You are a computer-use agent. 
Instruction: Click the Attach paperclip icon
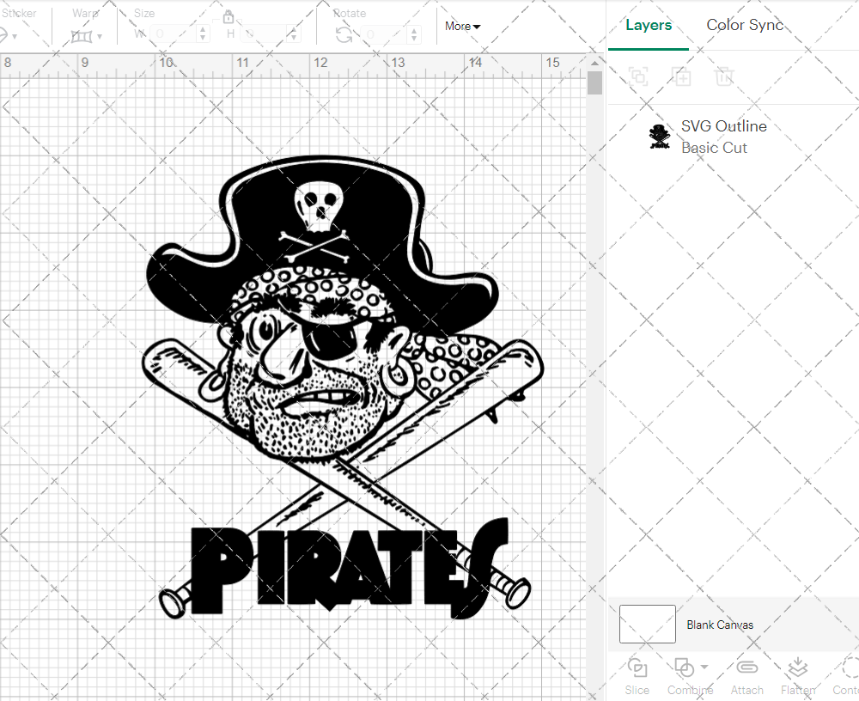click(746, 668)
